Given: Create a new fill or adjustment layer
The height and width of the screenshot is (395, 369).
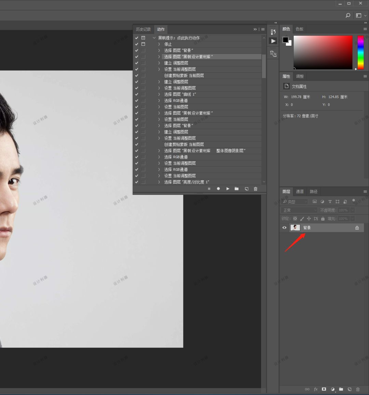Looking at the screenshot, I should pos(333,389).
